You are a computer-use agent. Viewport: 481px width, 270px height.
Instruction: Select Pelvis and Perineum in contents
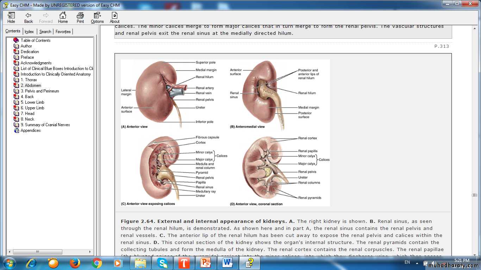[39, 91]
